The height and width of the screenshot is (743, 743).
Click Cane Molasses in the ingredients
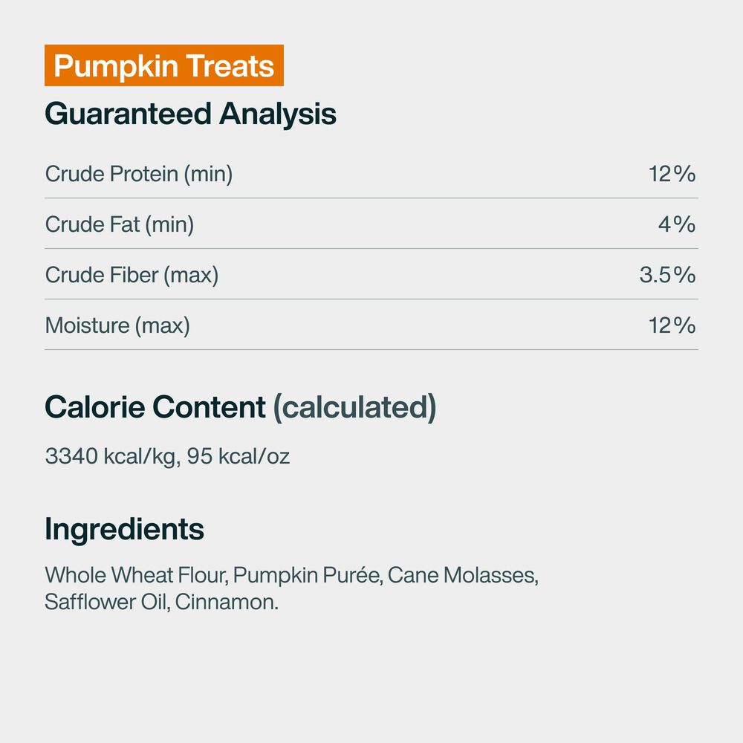click(462, 575)
